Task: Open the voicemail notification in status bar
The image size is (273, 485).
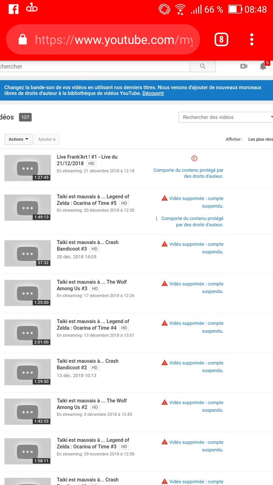Action: (32, 7)
